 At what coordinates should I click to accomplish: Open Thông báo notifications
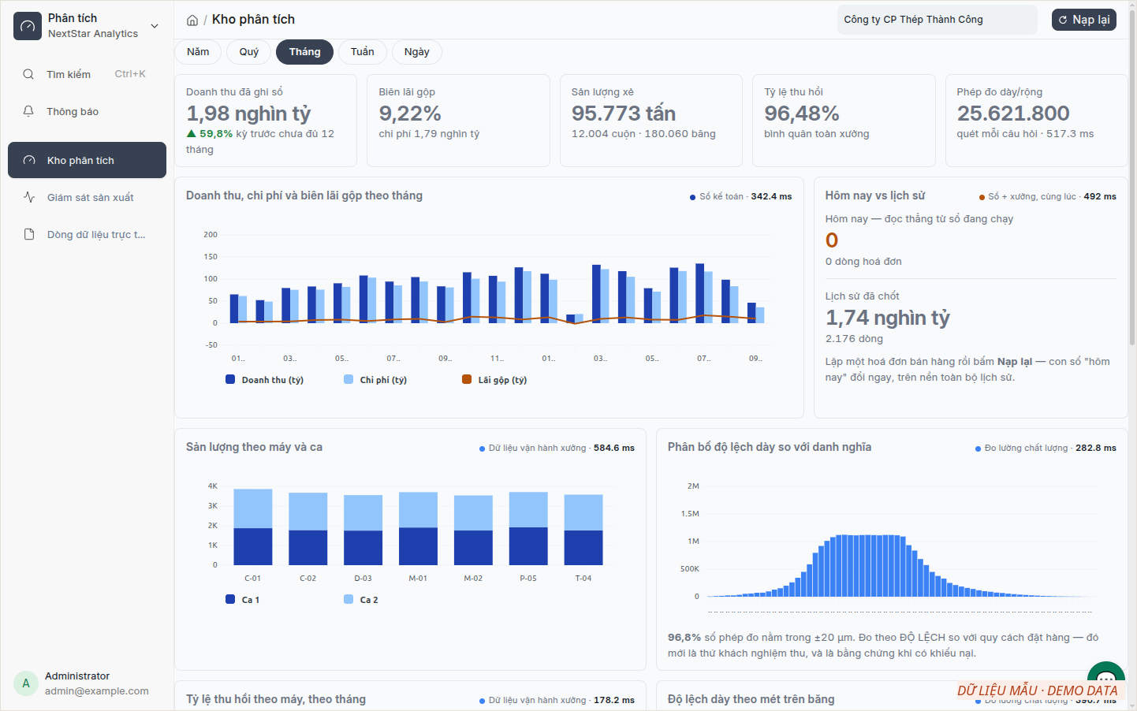coord(87,111)
